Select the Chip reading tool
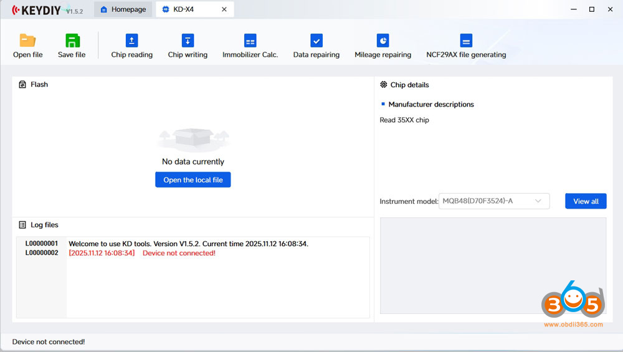This screenshot has height=352, width=623. [x=131, y=41]
